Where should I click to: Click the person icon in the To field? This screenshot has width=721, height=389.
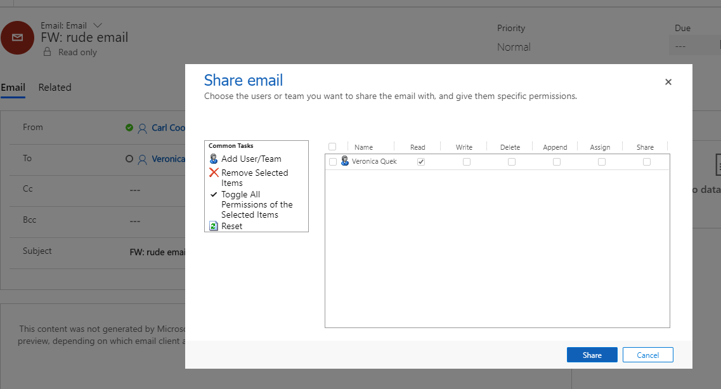(143, 159)
